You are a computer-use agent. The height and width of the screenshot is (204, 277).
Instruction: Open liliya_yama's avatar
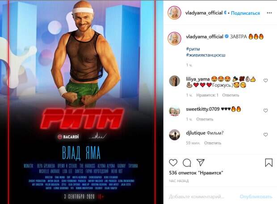click(175, 81)
